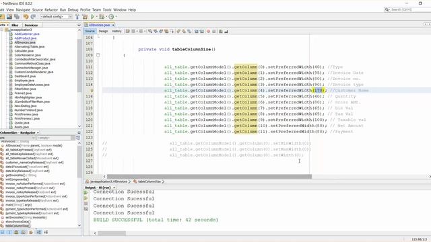Open AddCustomer.java in the Projects tree

27,34
